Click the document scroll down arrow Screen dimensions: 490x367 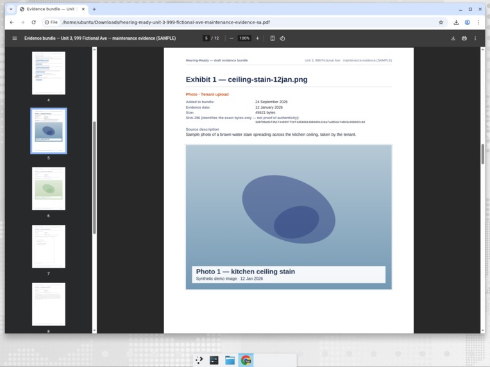click(x=483, y=330)
